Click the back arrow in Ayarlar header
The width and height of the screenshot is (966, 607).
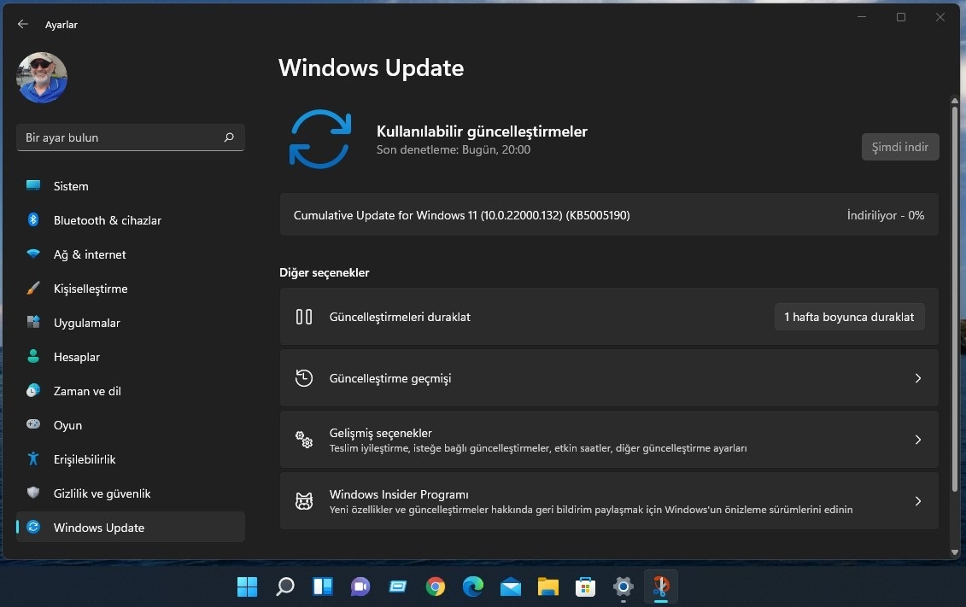point(23,24)
